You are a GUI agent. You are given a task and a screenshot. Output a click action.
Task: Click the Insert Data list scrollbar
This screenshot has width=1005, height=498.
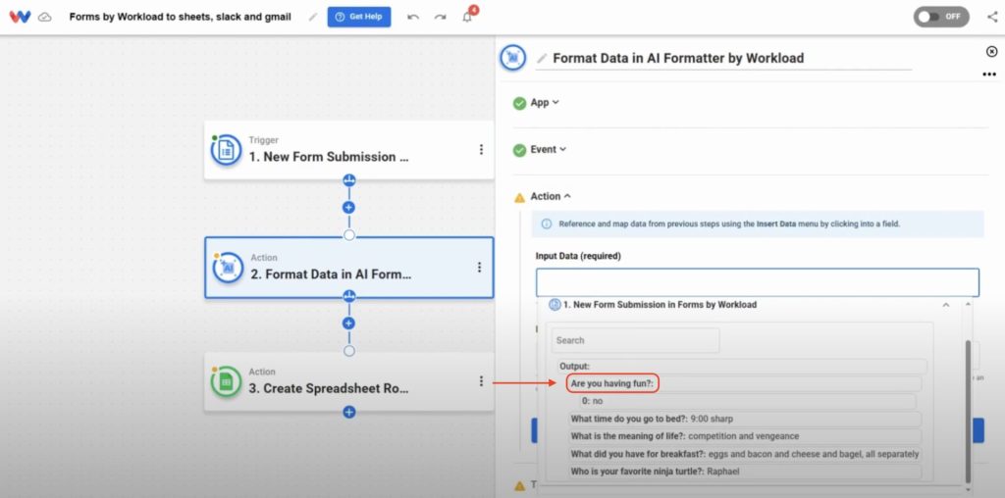pos(967,413)
